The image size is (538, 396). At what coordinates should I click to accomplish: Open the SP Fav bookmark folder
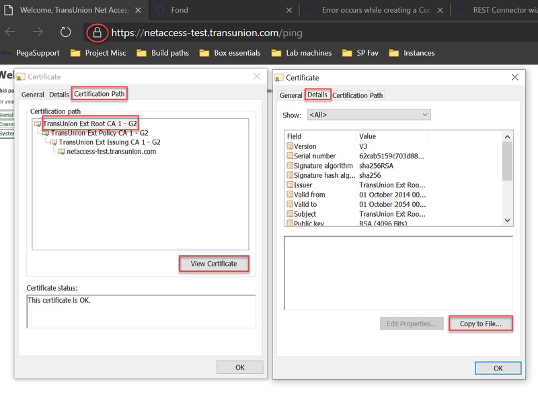coord(360,53)
